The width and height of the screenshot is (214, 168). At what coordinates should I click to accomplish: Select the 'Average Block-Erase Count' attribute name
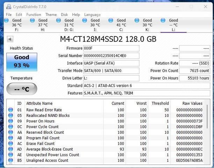coord(50,149)
